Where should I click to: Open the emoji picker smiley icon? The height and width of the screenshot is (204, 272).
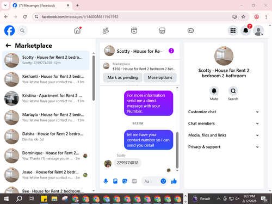[x=163, y=181]
